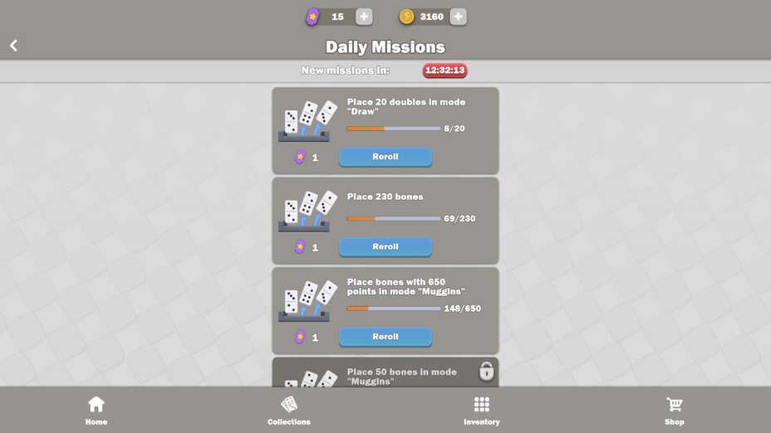Tap the domino icon on the 230 bones mission
The height and width of the screenshot is (433, 771).
307,211
